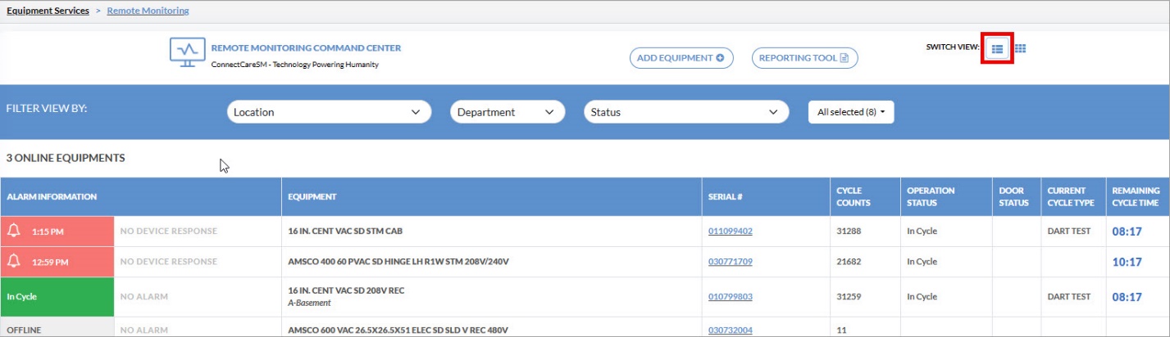Screen dimensions: 1170x337
Task: Click the A-Basement location label
Action: pos(309,303)
